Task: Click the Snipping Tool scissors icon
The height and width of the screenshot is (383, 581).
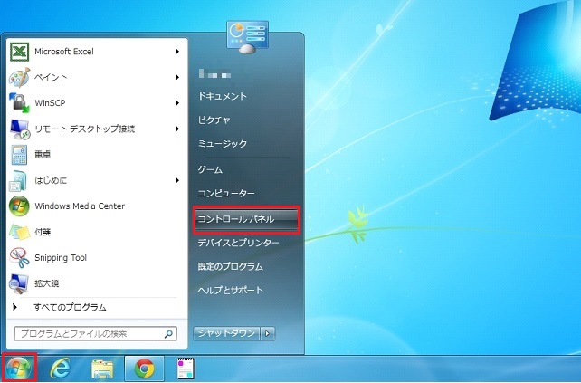Action: point(19,258)
